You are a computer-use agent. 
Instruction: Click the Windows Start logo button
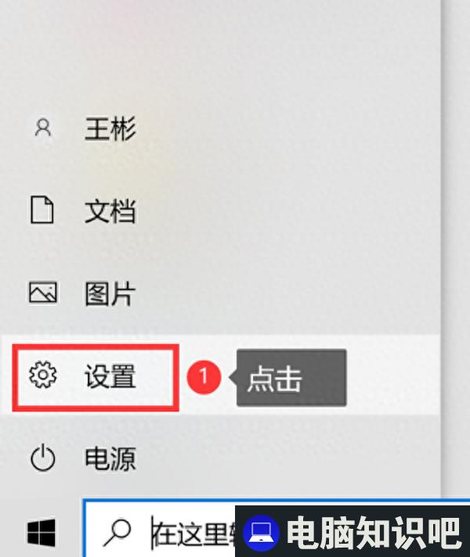coord(42,533)
